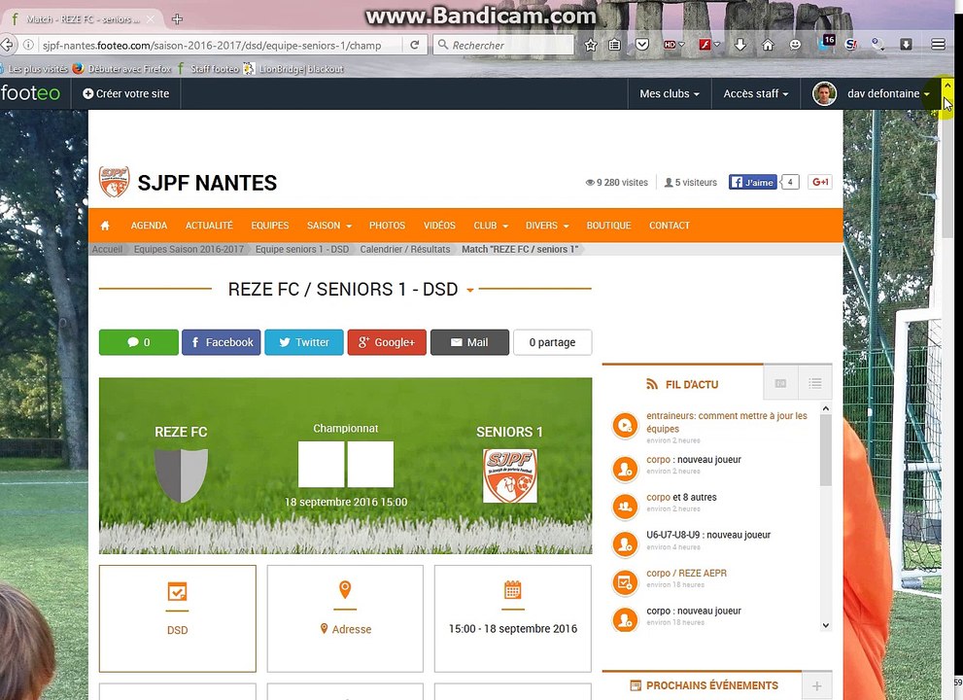Open the dav defontaine user menu
The image size is (963, 700).
click(x=888, y=93)
